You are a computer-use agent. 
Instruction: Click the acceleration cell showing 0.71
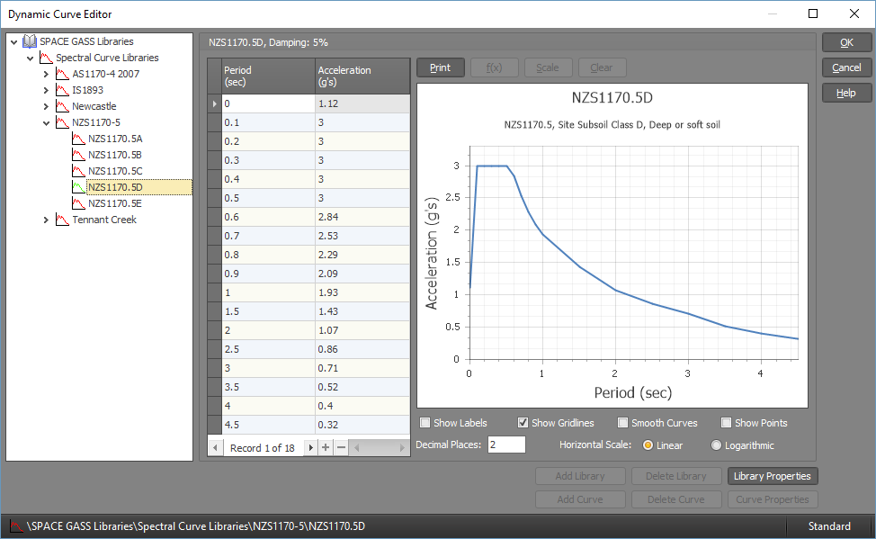(362, 368)
